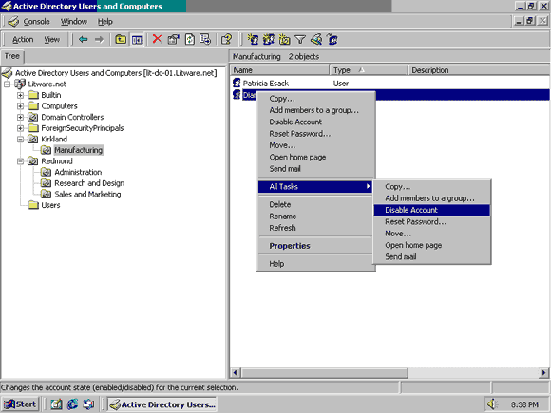Open the Window menu
This screenshot has width=551, height=413.
(x=74, y=22)
